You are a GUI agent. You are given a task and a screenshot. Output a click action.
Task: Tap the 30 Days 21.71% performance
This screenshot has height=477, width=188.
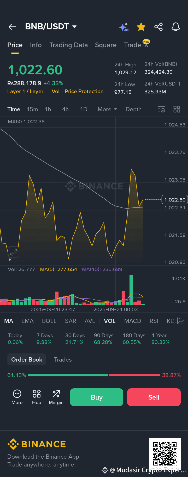click(x=75, y=339)
